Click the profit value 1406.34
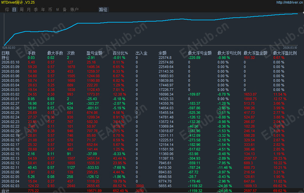This screenshot has height=193, width=304. tap(93, 67)
